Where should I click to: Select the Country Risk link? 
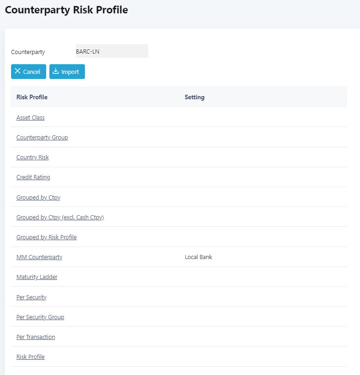[32, 157]
